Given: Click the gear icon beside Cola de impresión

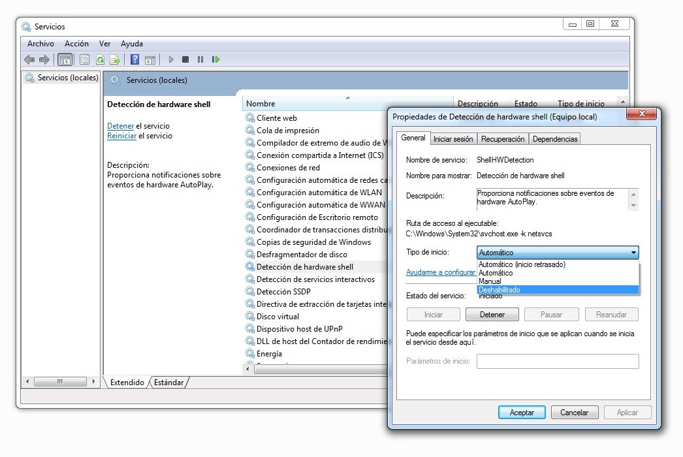Looking at the screenshot, I should click(250, 130).
